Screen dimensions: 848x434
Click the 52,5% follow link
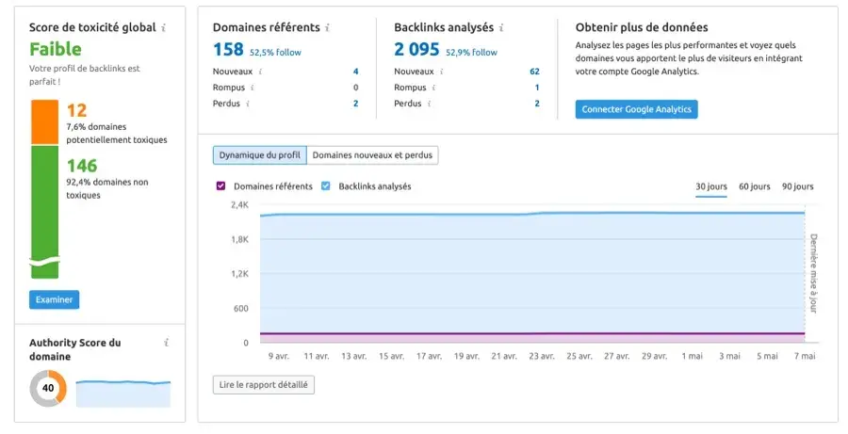[x=275, y=53]
